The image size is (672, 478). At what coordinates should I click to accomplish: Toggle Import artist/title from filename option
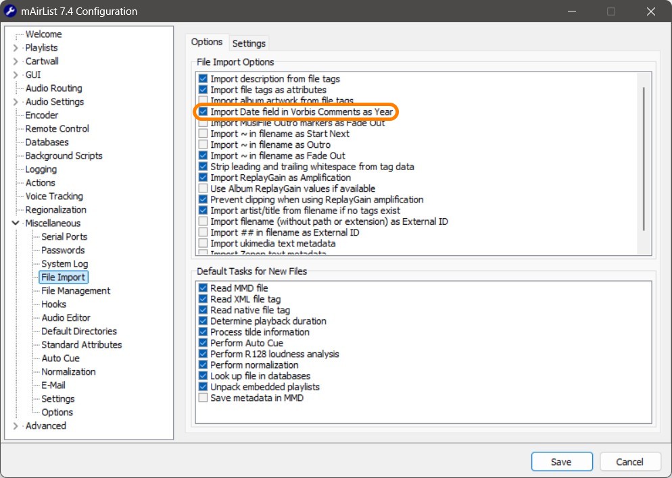click(203, 211)
